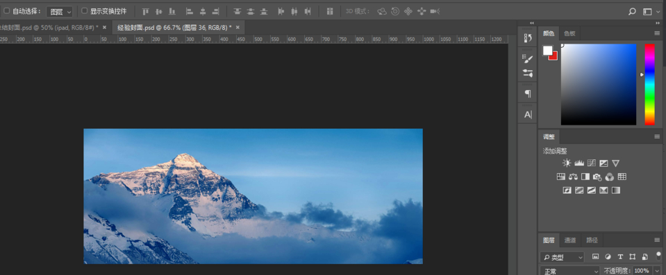Open the opacity slider dropdown arrow

click(657, 271)
